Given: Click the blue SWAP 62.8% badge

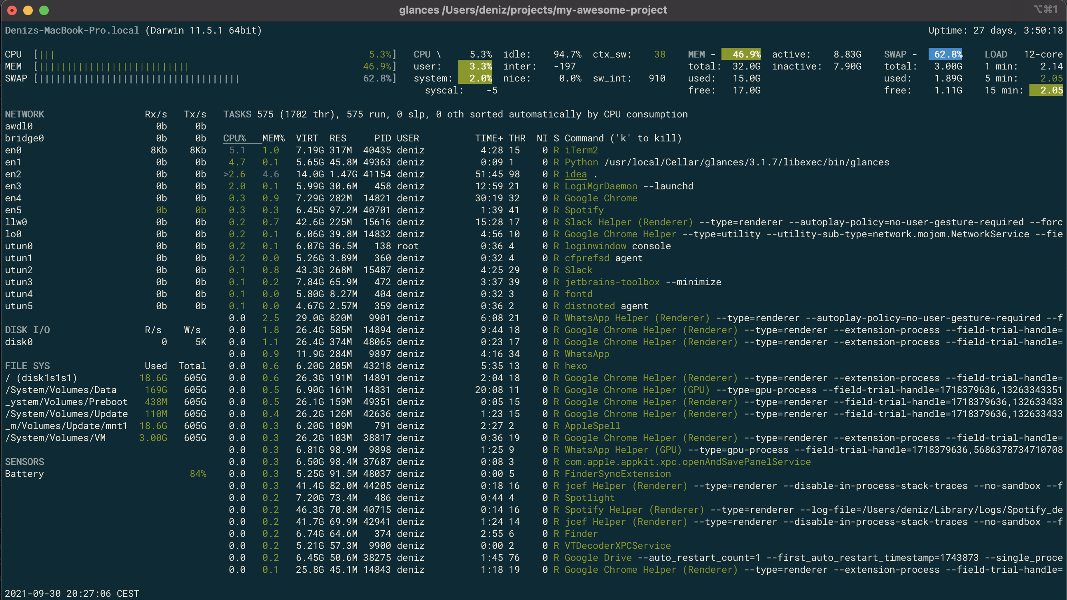Looking at the screenshot, I should (945, 54).
